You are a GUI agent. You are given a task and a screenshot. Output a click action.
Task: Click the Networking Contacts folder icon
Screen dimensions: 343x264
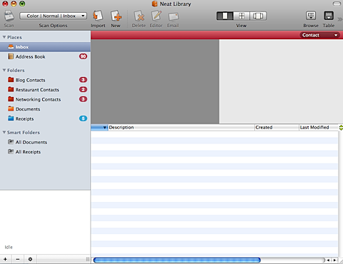[11, 99]
